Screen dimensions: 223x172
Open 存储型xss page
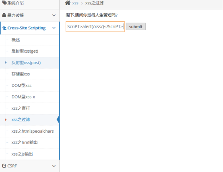point(21,74)
